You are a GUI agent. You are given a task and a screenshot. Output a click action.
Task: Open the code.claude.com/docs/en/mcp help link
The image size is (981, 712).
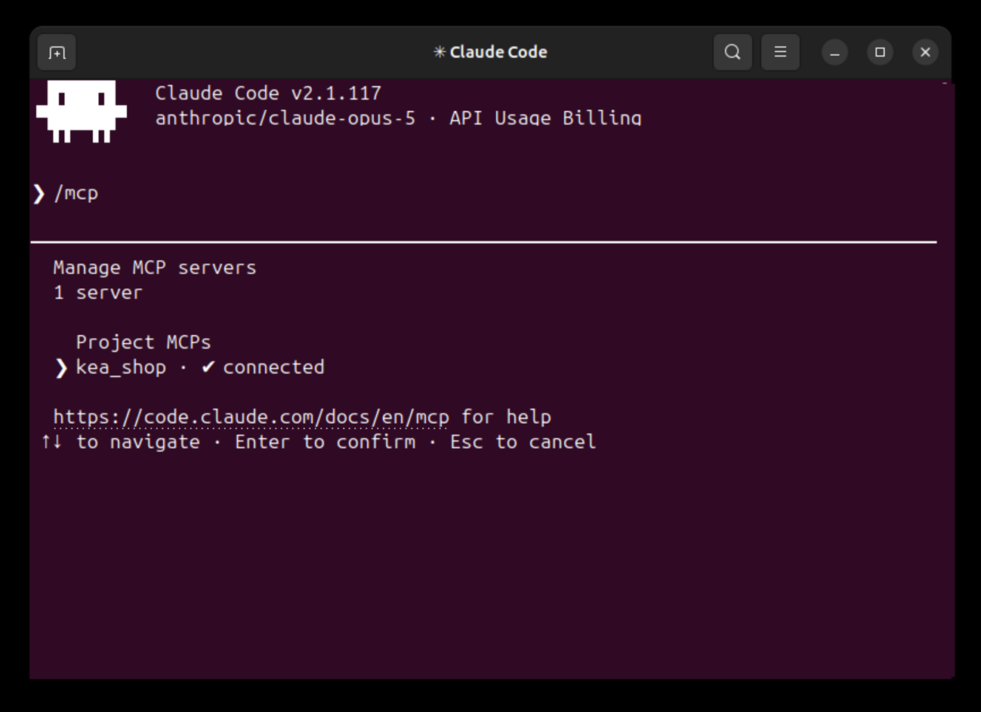tap(251, 417)
